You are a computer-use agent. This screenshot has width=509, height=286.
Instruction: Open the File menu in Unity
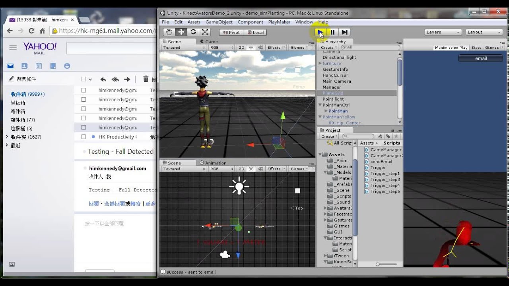(x=165, y=22)
